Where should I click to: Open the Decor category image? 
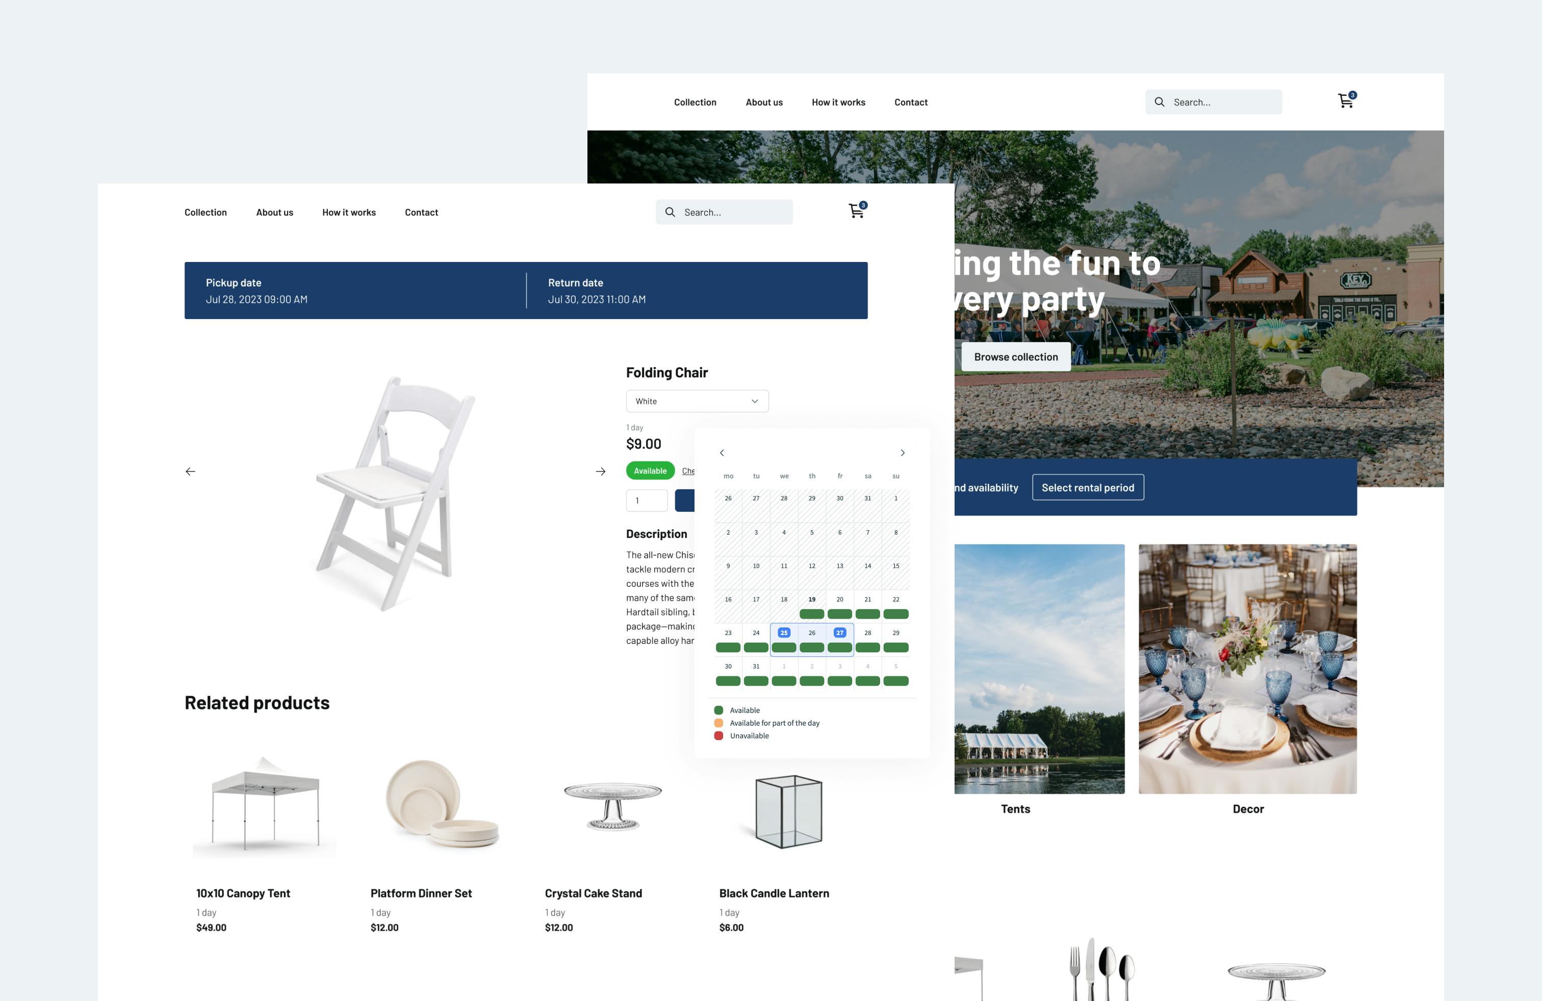pyautogui.click(x=1247, y=668)
